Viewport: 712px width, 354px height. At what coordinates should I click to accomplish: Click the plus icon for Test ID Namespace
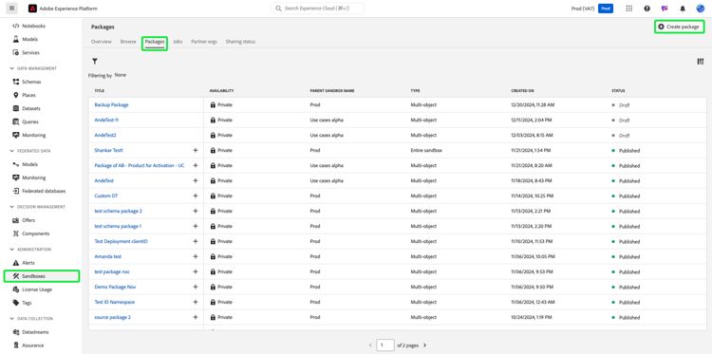[x=196, y=302]
